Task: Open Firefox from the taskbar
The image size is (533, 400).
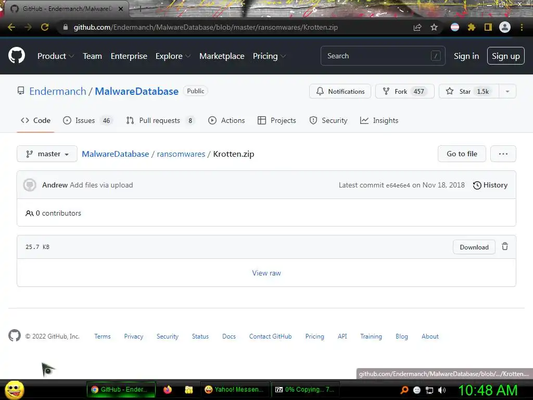Action: point(168,390)
